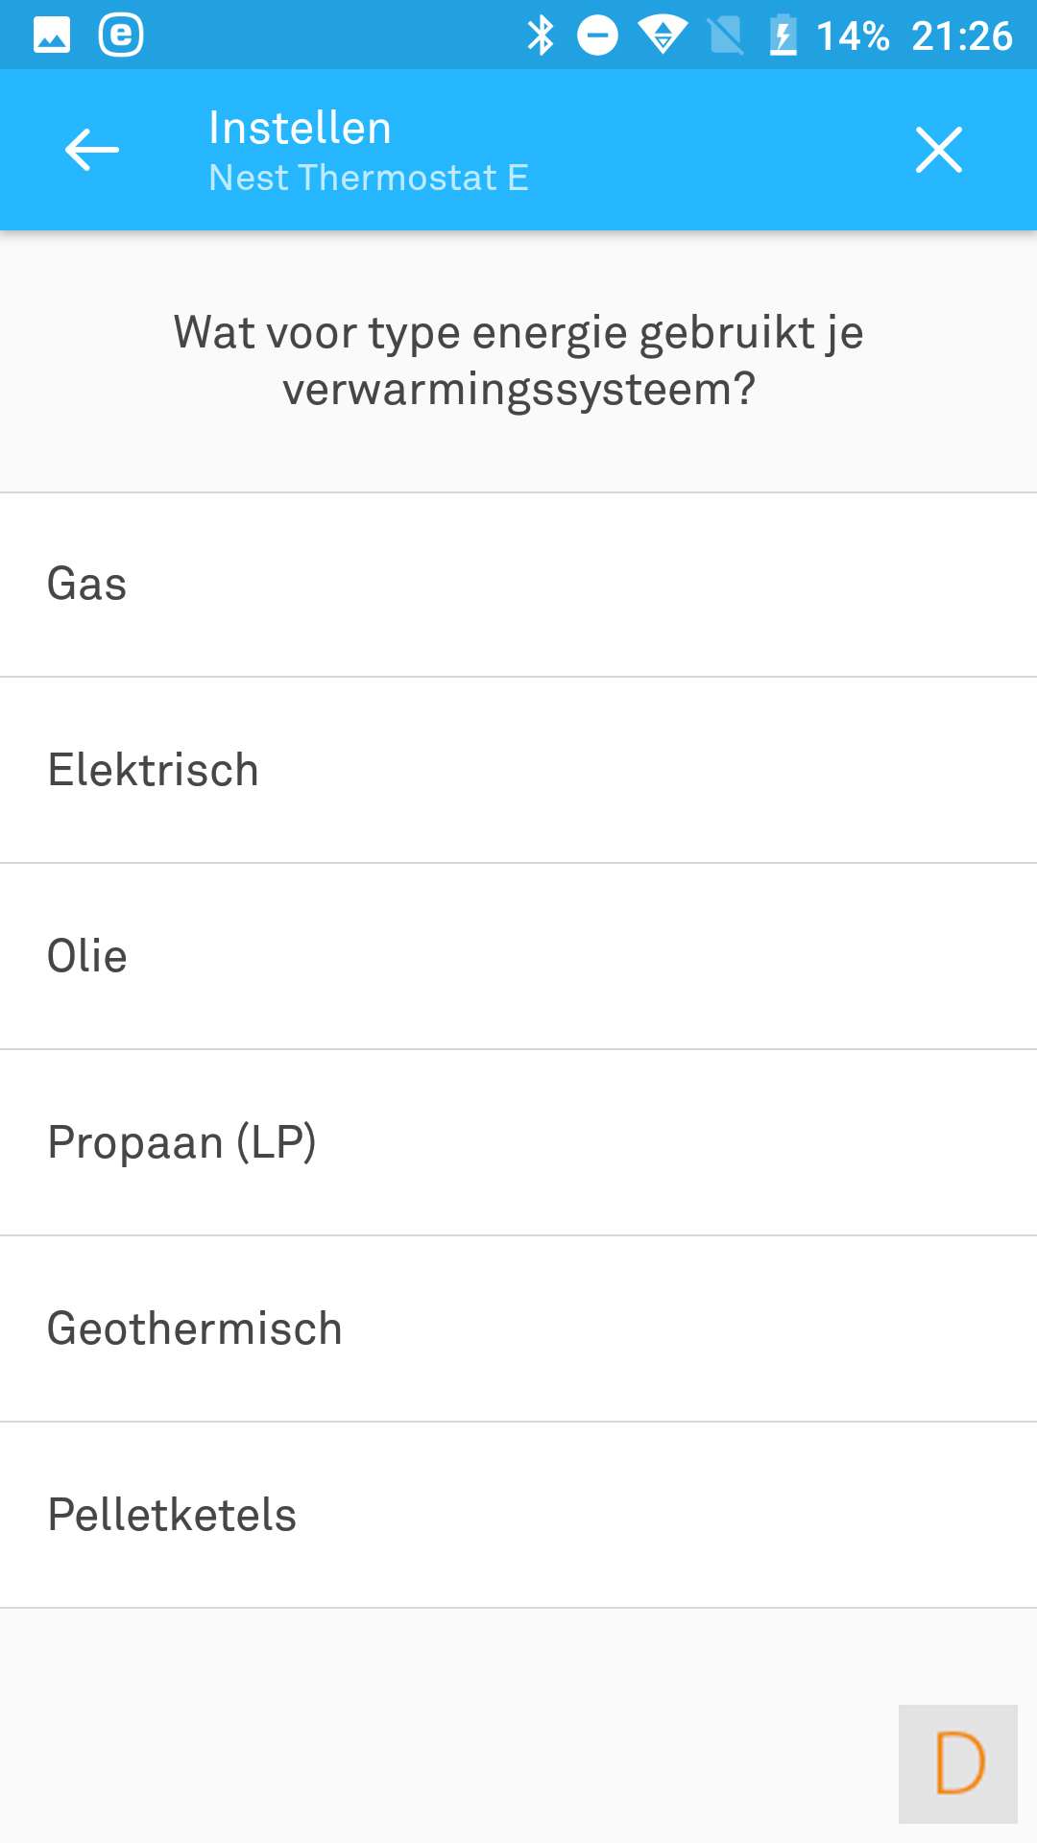Select the Pelletketels option
The height and width of the screenshot is (1843, 1037).
click(518, 1515)
